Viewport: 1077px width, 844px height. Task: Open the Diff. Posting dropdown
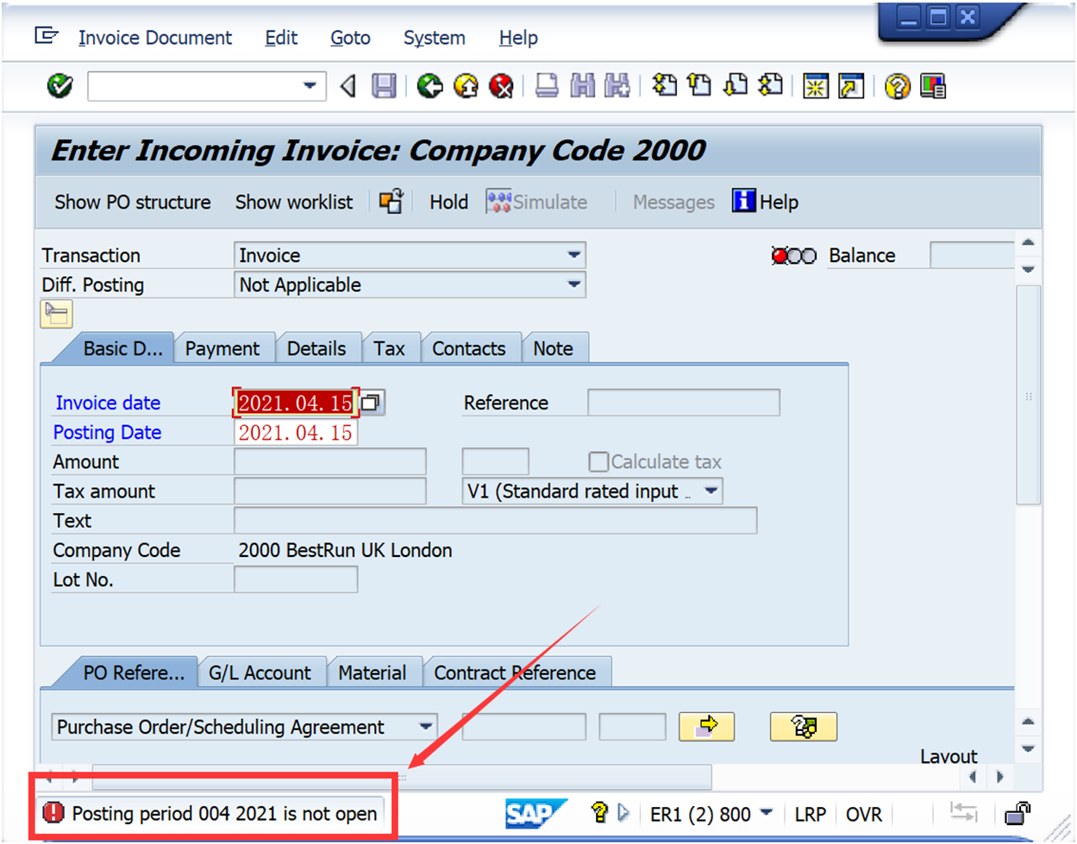[x=573, y=284]
